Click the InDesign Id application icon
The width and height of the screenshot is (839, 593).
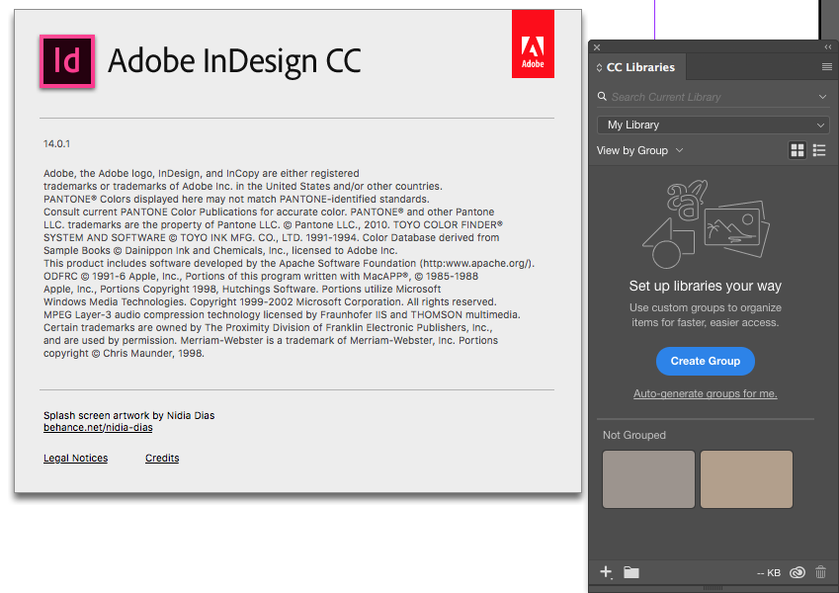(x=66, y=61)
